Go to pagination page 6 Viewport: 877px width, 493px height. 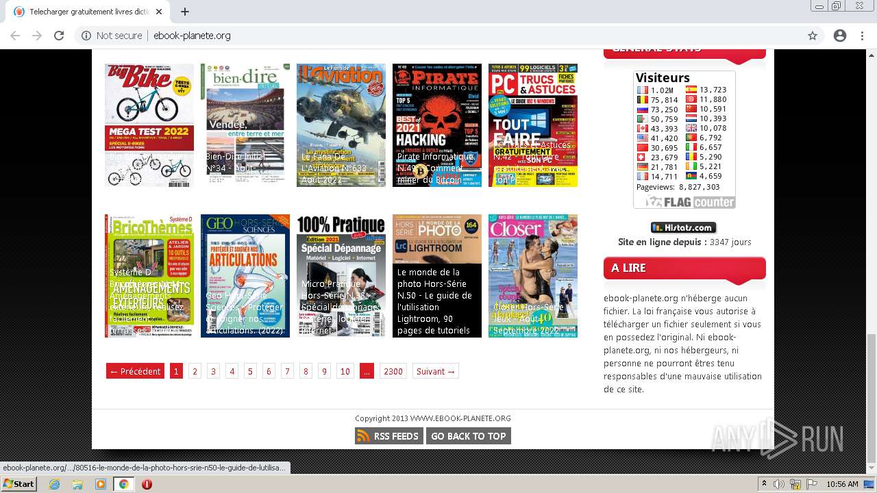(x=269, y=371)
